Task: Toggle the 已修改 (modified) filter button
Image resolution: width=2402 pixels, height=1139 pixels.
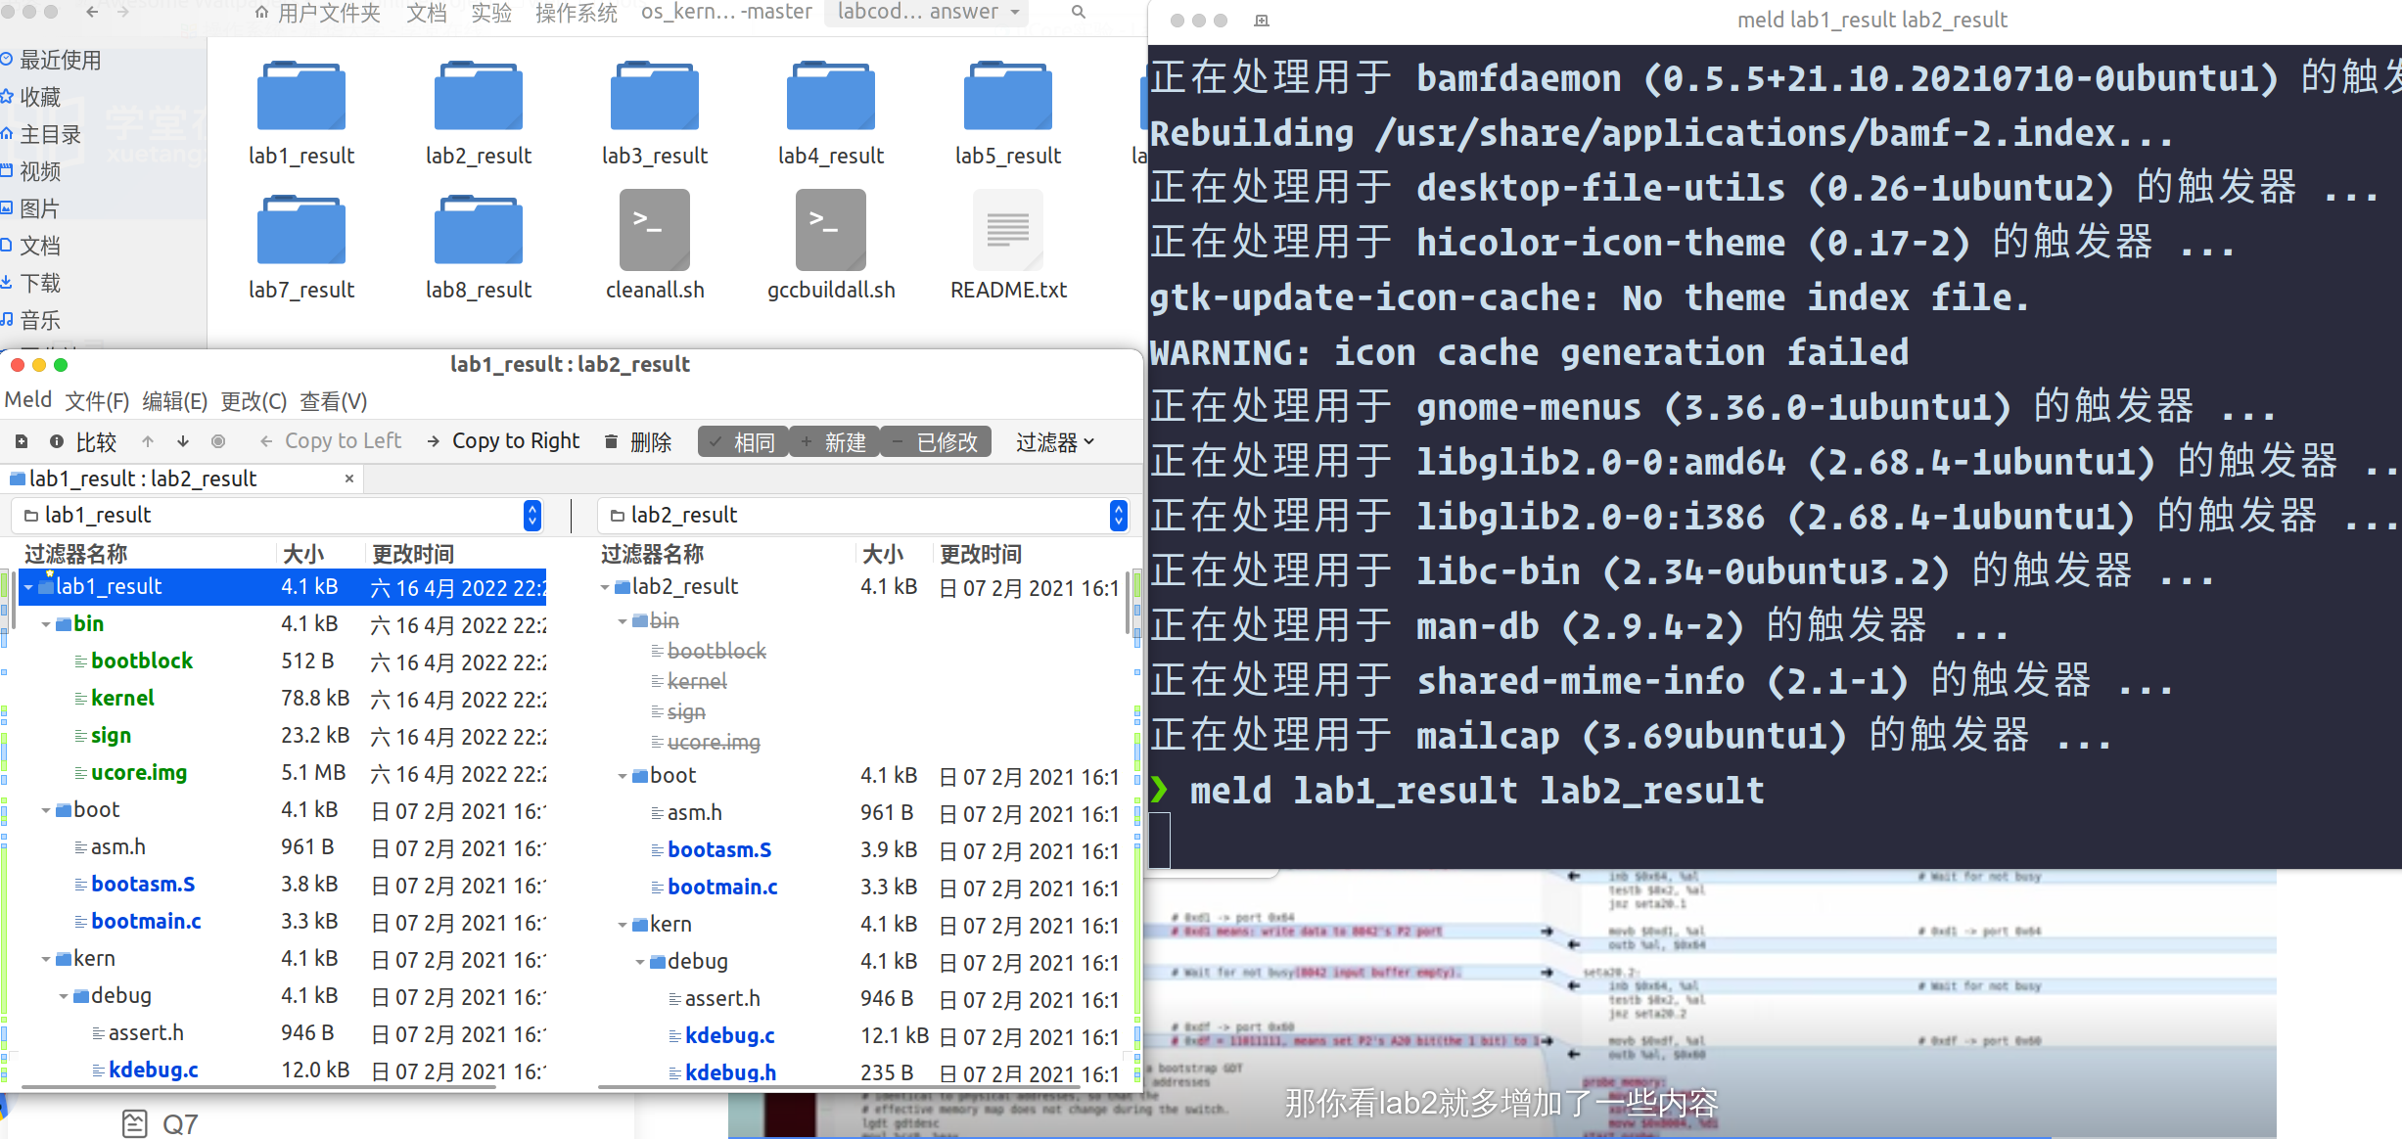Action: (x=936, y=441)
